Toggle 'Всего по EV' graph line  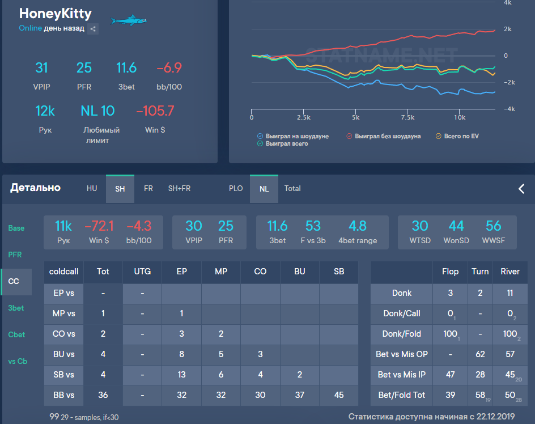click(438, 136)
